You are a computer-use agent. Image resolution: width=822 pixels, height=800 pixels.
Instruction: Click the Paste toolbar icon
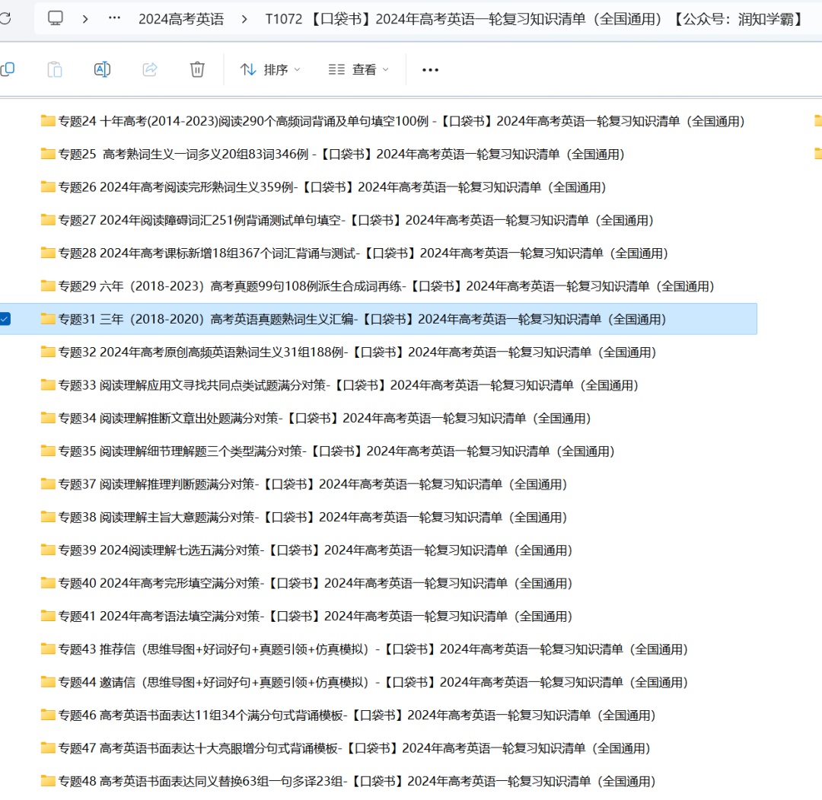click(55, 69)
